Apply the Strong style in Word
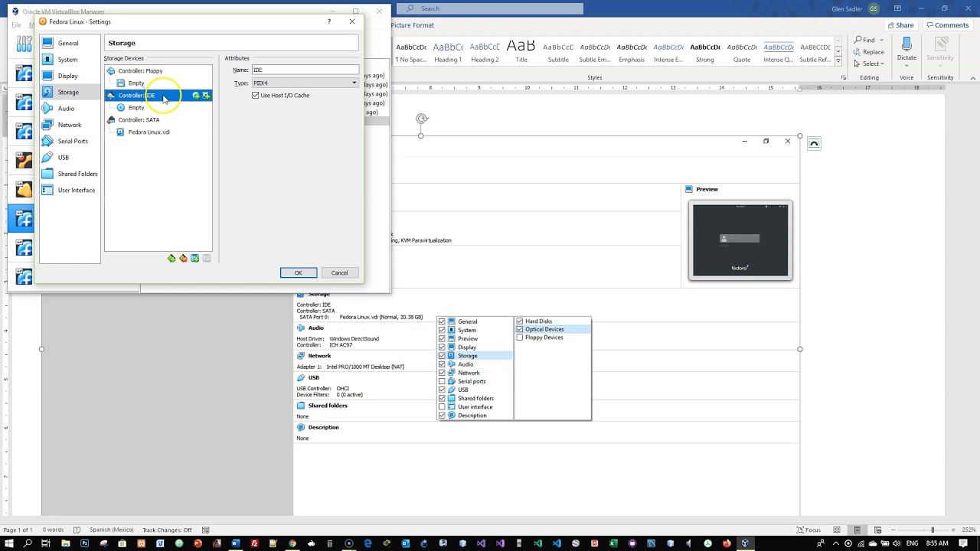Viewport: 980px width, 551px height. point(705,51)
